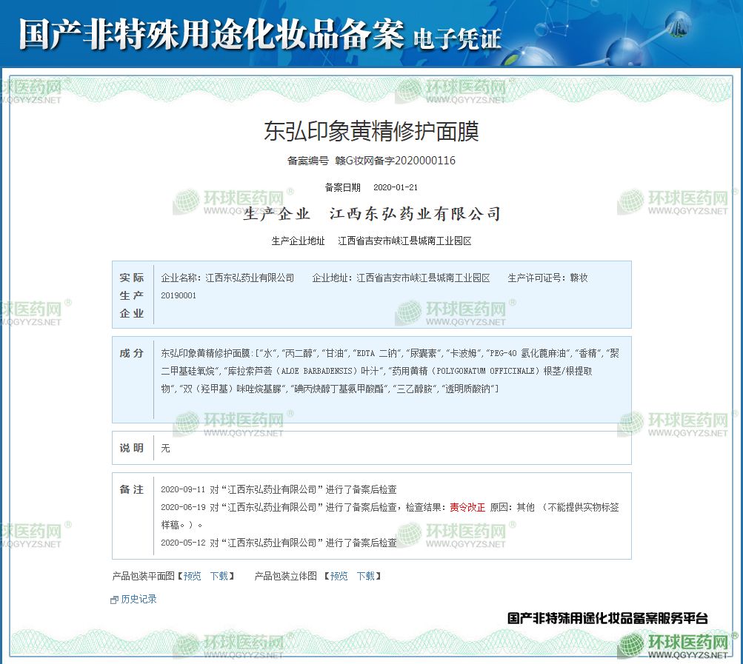
Task: Click the globe watermark logo under the 备注 section
Action: click(408, 534)
